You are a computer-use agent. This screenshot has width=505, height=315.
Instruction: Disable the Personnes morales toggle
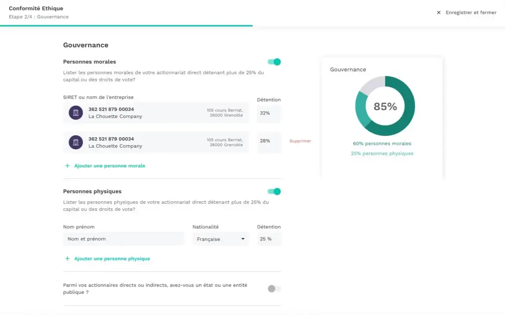274,62
